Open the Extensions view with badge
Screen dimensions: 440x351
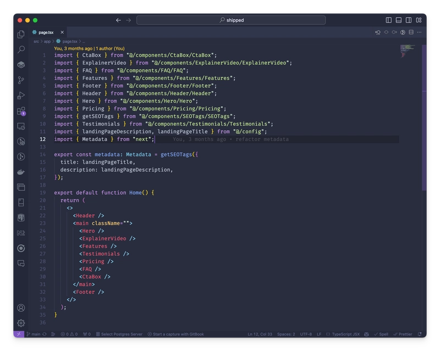(x=21, y=111)
